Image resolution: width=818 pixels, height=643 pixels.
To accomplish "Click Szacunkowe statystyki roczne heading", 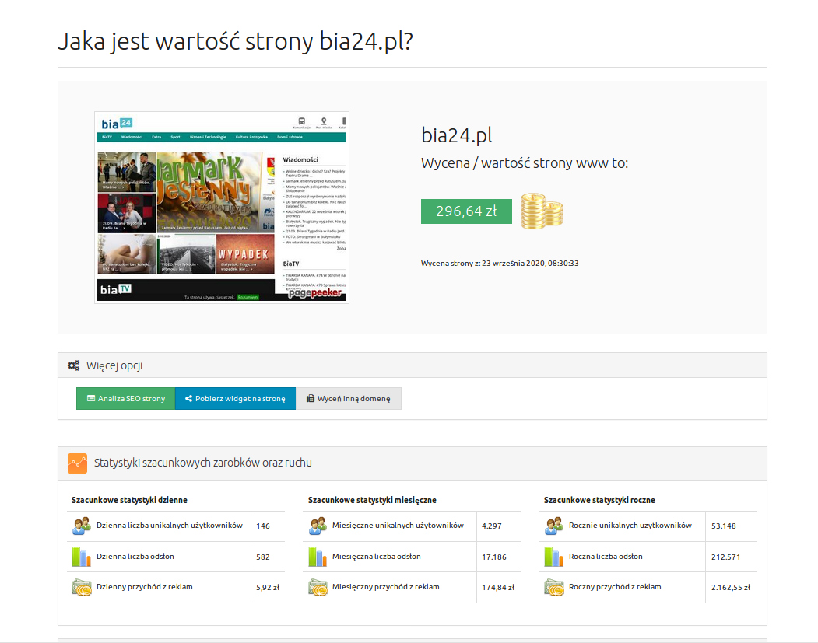I will 599,500.
